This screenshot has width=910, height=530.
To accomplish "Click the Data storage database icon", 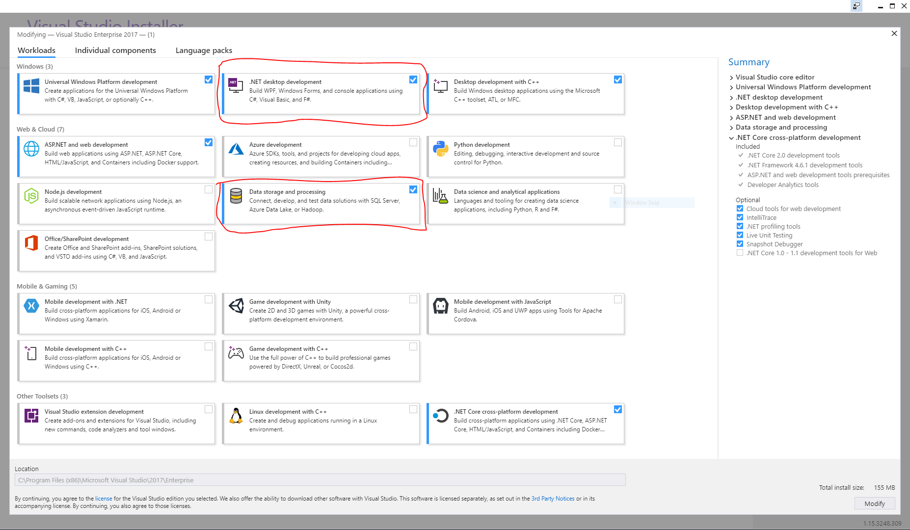I will pos(236,196).
